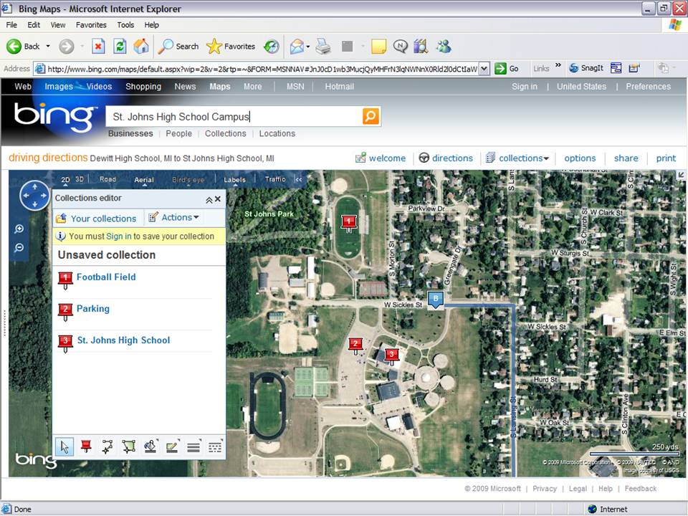This screenshot has height=516, width=688.
Task: Open the Actions dropdown in collections editor
Action: (173, 217)
